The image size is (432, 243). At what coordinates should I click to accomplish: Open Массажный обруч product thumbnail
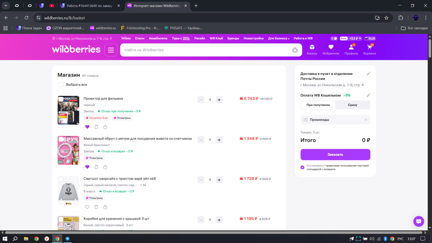(x=69, y=150)
